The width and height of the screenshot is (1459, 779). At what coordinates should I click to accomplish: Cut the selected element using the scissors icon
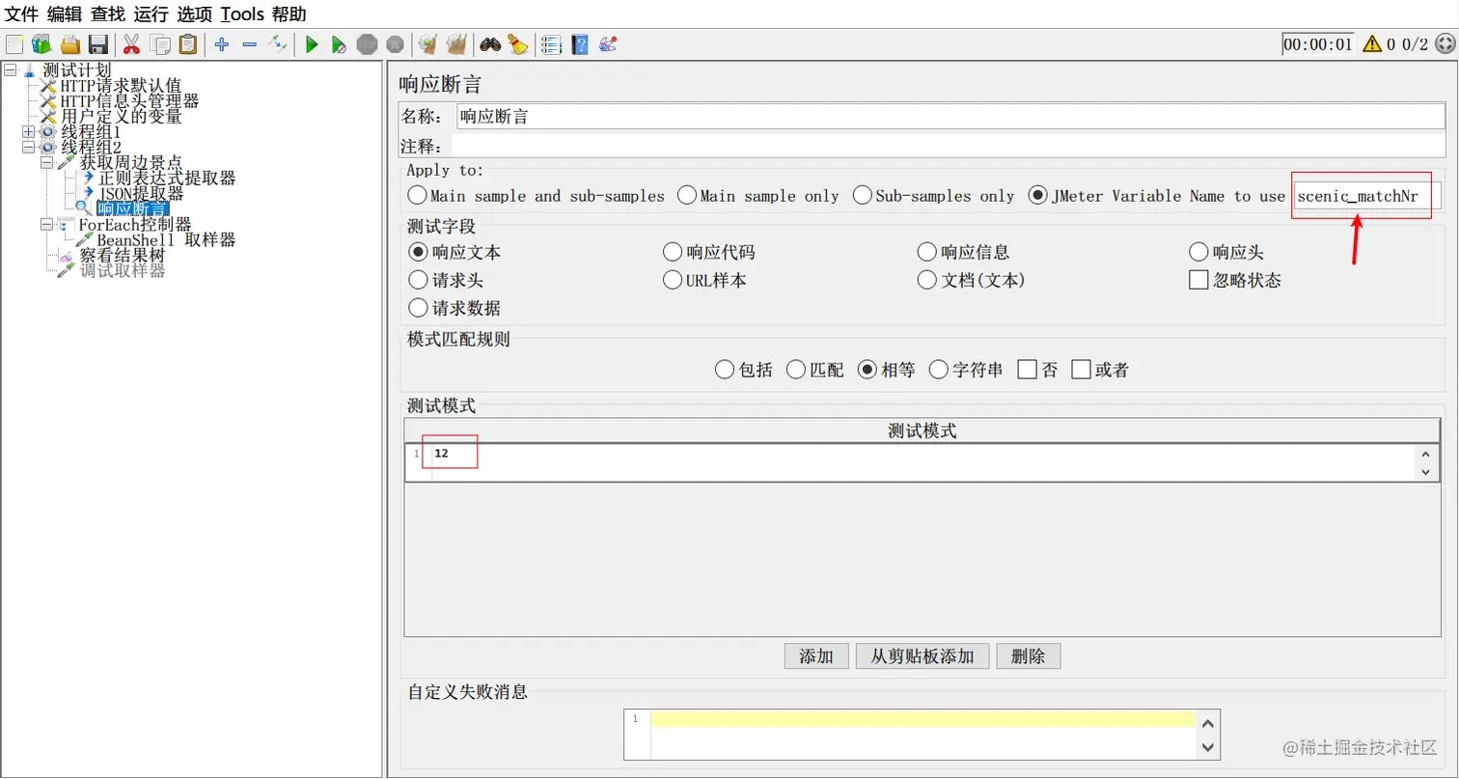click(130, 43)
